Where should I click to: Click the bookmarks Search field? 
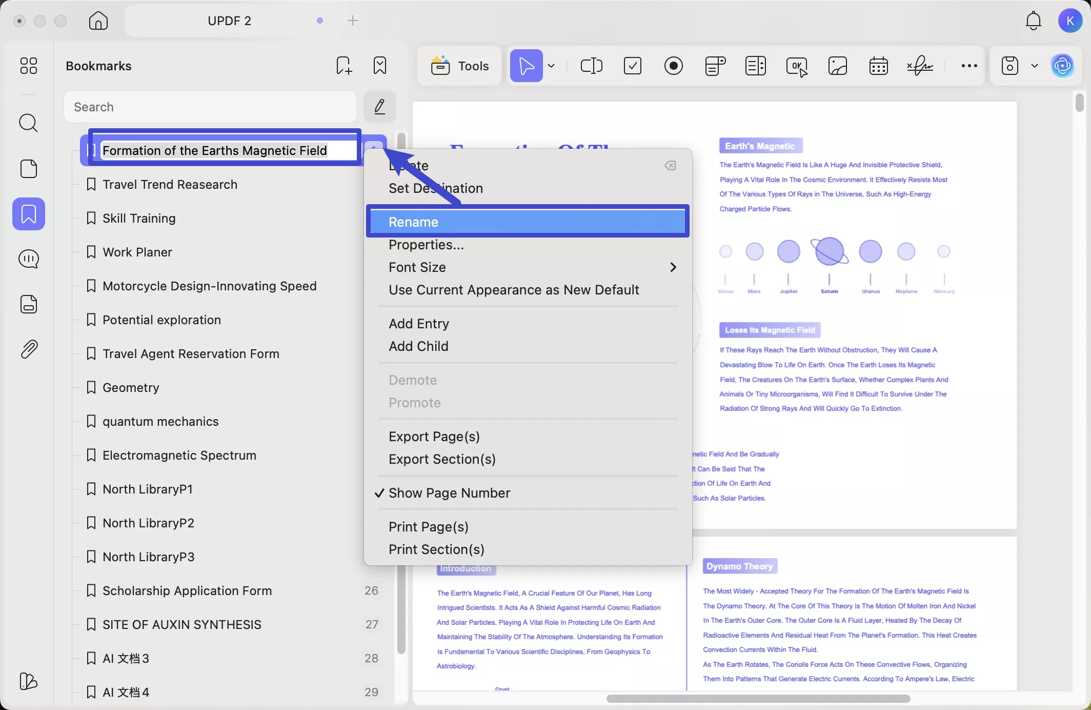pyautogui.click(x=210, y=107)
